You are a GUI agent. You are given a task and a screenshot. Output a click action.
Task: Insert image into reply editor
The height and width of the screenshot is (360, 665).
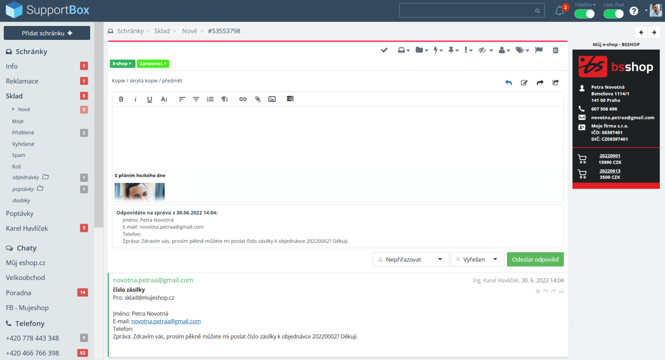coord(272,99)
